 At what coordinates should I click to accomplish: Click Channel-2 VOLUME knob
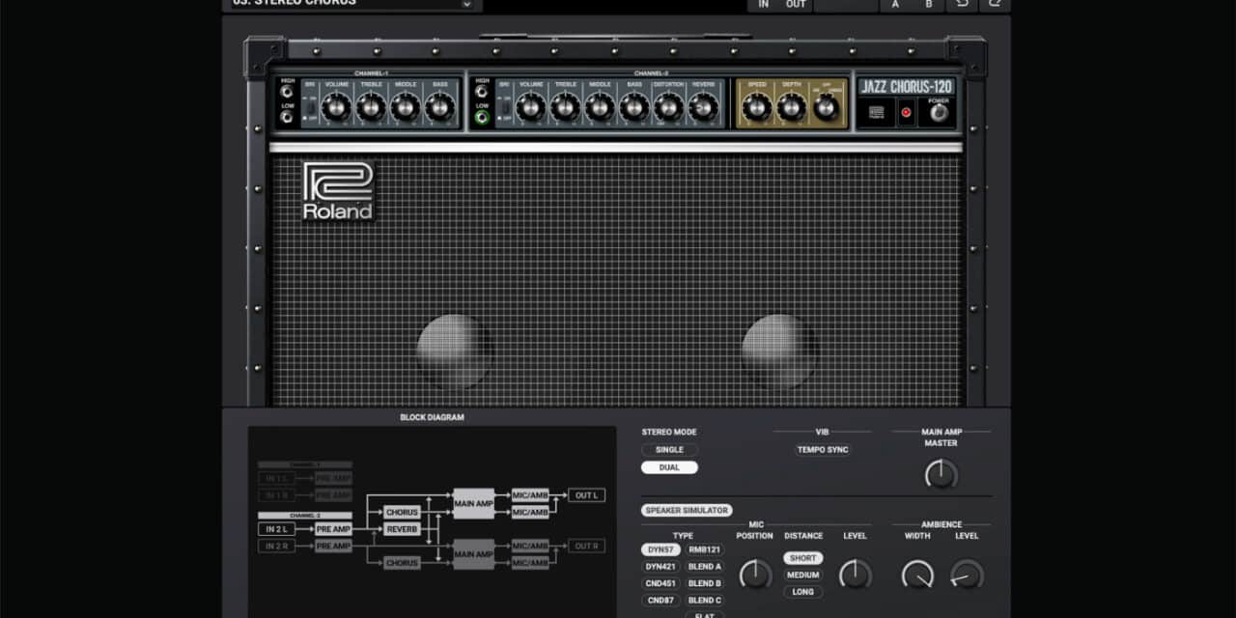pyautogui.click(x=530, y=106)
